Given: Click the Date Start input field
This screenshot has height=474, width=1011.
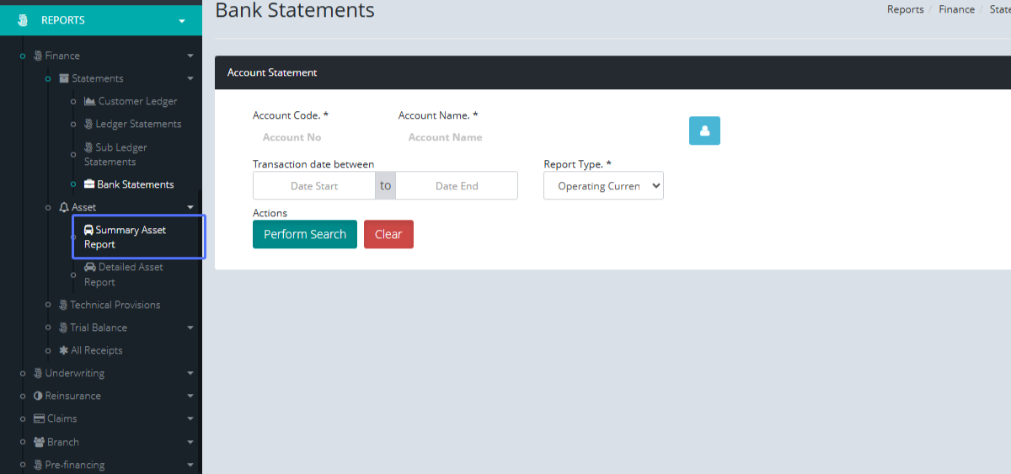Looking at the screenshot, I should pos(314,186).
